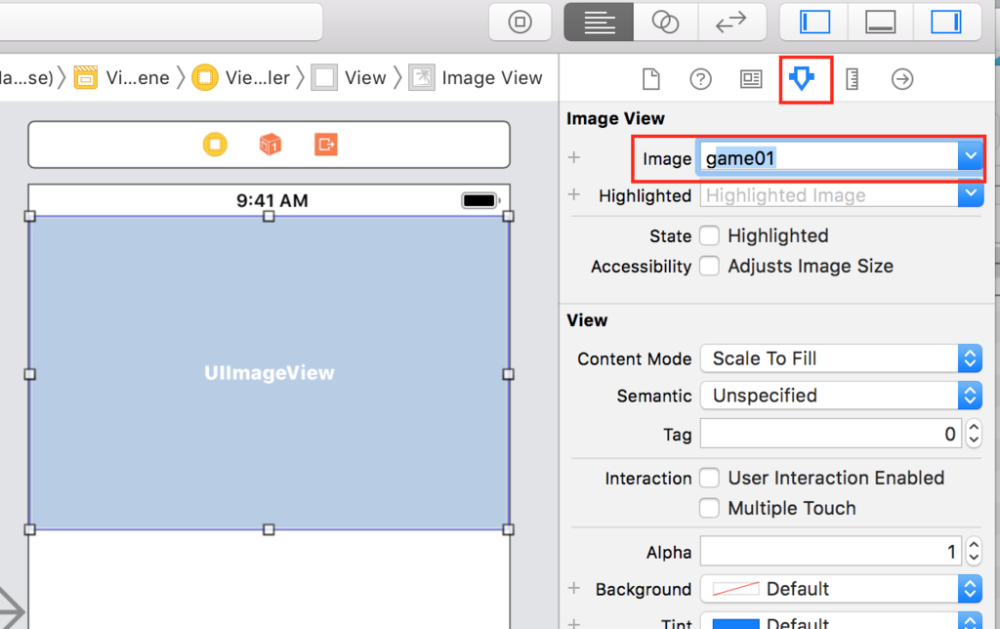
Task: Add variation for Image property
Action: point(574,157)
